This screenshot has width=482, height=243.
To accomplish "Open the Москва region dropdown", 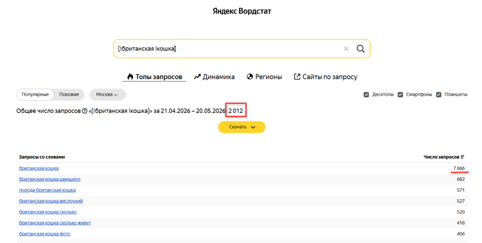I will [x=107, y=95].
